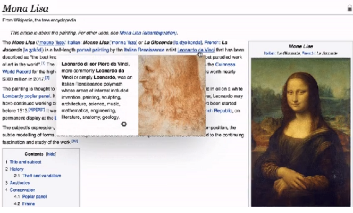353x213 pixels.
Task: Follow the portrait painting link
Action: pyautogui.click(x=93, y=50)
